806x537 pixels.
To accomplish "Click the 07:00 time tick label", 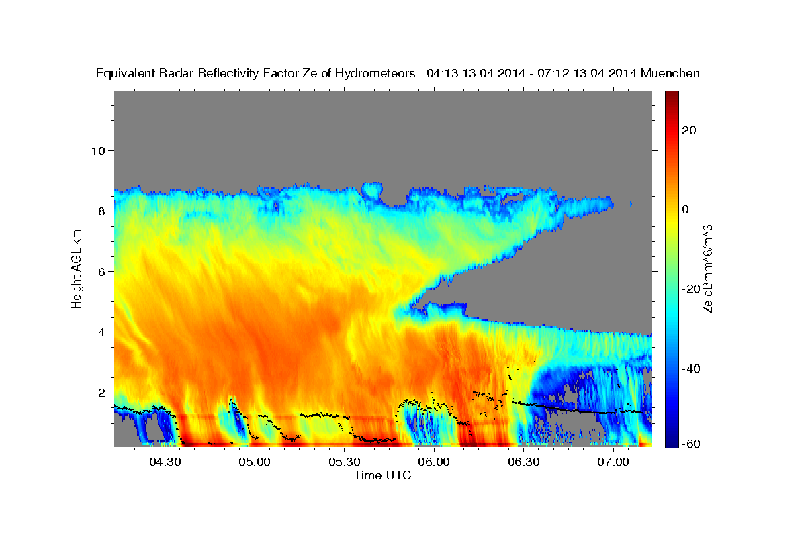I will point(614,462).
